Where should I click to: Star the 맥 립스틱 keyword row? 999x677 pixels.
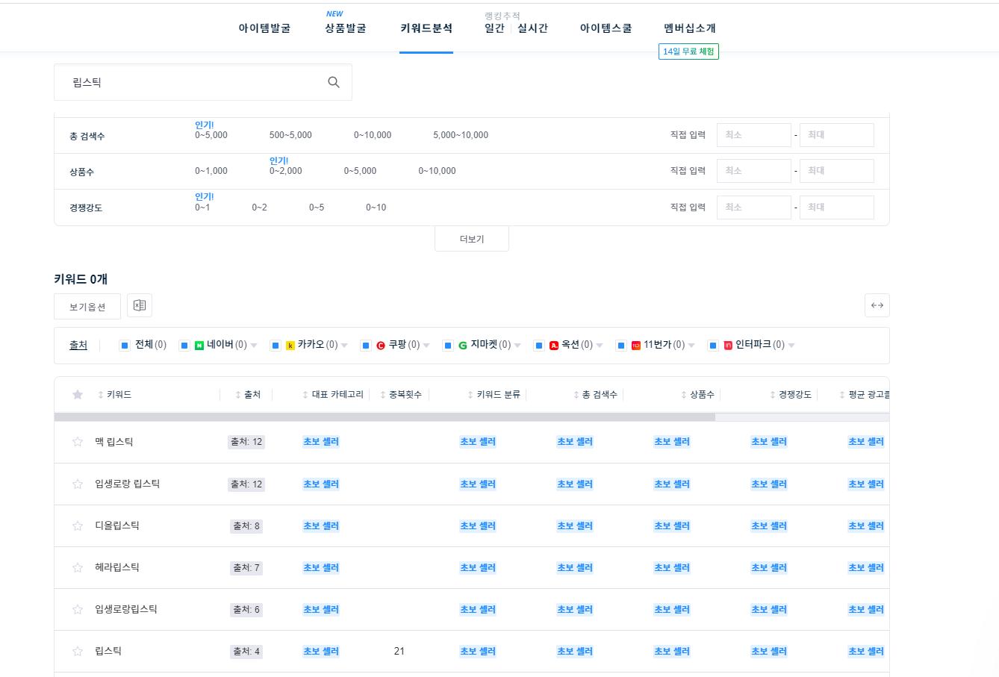click(x=78, y=441)
